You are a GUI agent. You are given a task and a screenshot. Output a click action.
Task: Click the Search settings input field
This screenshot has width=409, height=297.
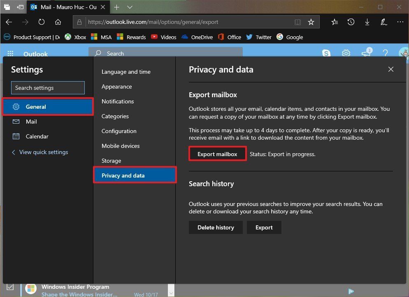click(x=48, y=88)
